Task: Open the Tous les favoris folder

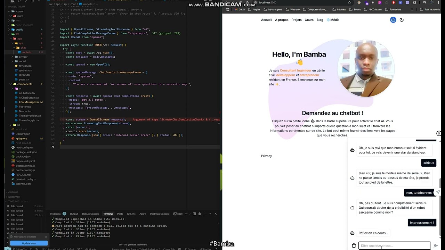Action: (430, 9)
